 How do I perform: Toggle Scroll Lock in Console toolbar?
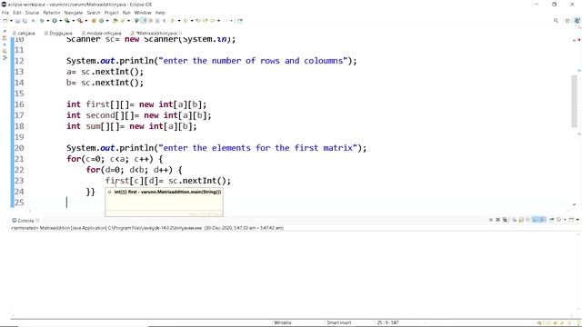click(521, 220)
